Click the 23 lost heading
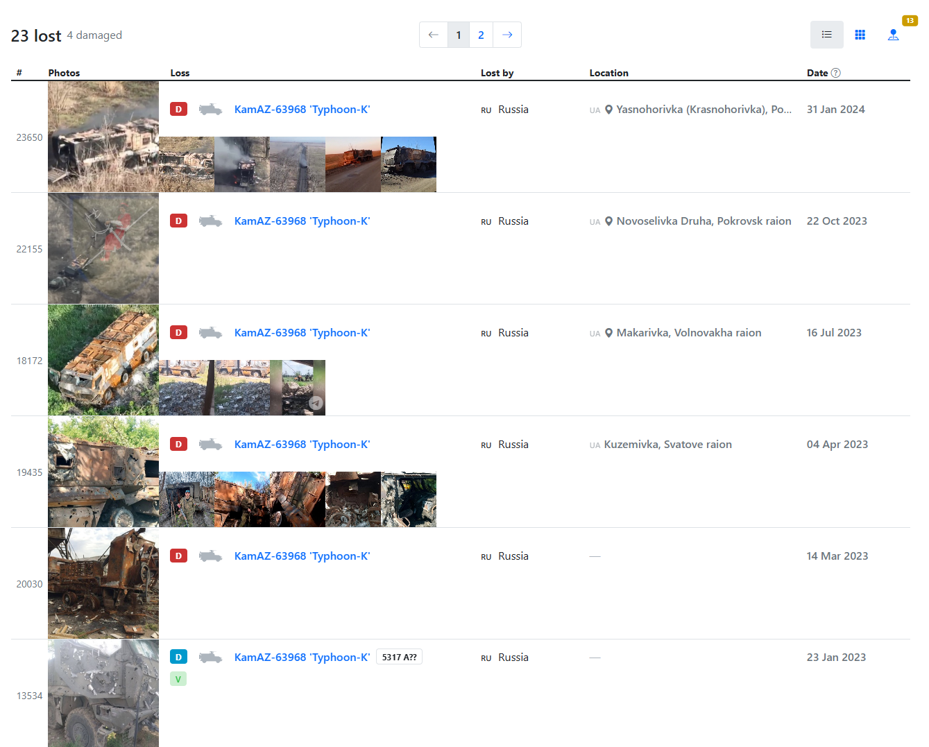929x747 pixels. point(36,35)
